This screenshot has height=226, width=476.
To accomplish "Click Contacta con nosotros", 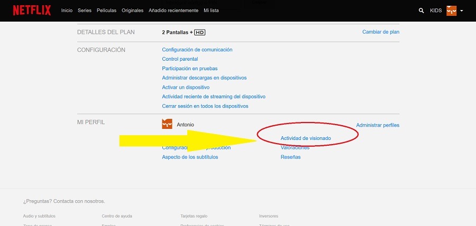I will (x=79, y=201).
